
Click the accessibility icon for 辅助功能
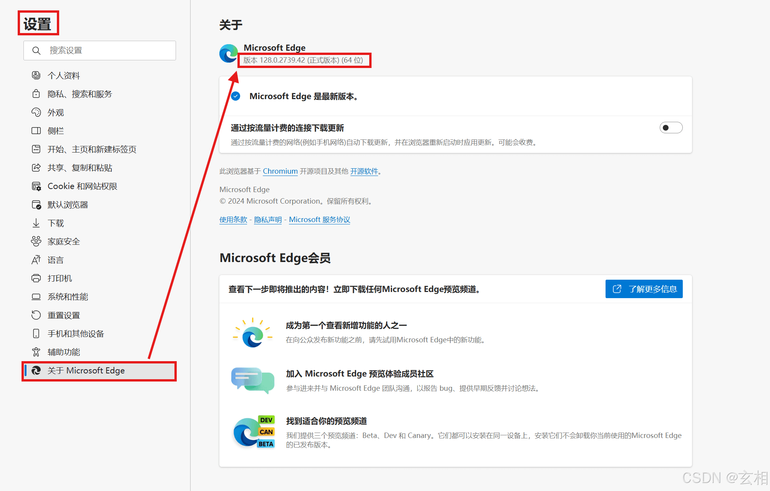point(36,352)
